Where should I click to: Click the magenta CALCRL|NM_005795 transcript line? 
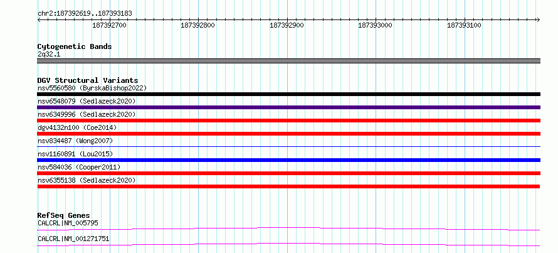click(x=288, y=229)
